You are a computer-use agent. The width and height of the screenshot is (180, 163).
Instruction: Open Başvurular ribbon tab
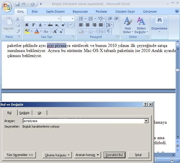coord(80,12)
